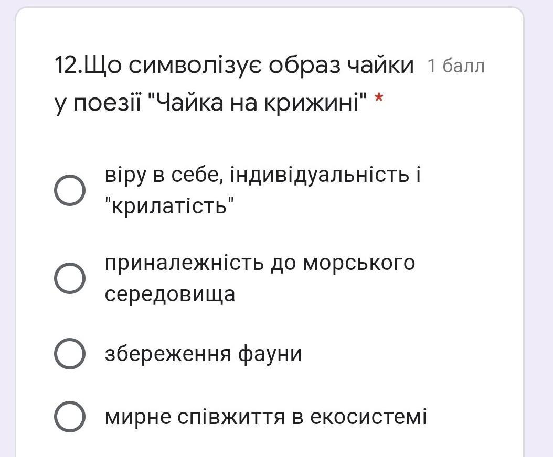This screenshot has width=553, height=457.
Task: Click the word "фауни" in third option
Action: pos(270,354)
